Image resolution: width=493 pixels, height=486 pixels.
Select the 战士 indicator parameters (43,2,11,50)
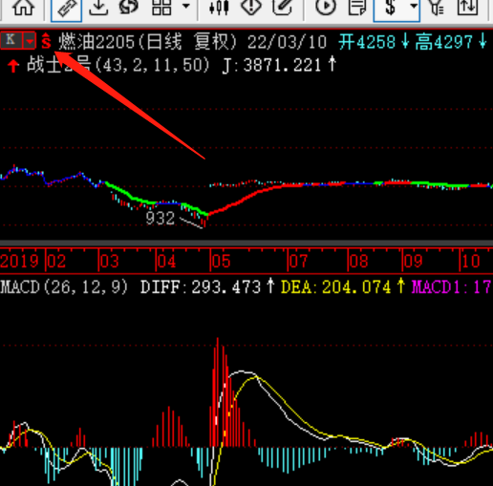coord(152,65)
